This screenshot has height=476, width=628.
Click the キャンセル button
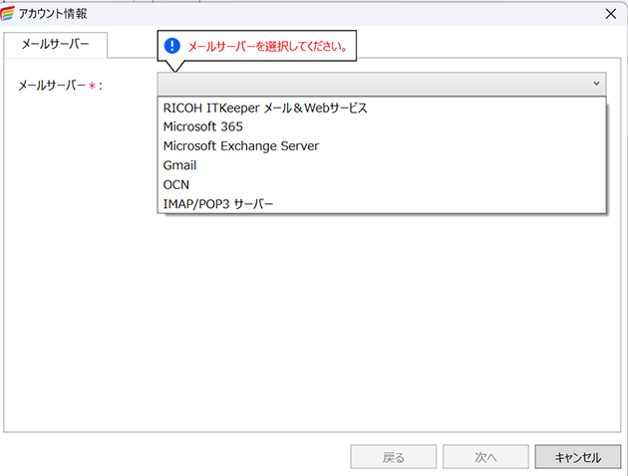click(577, 457)
